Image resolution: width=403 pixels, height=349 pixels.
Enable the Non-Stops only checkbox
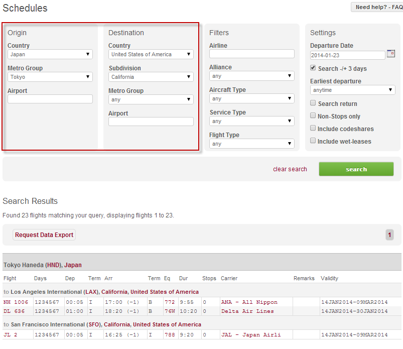pyautogui.click(x=313, y=115)
